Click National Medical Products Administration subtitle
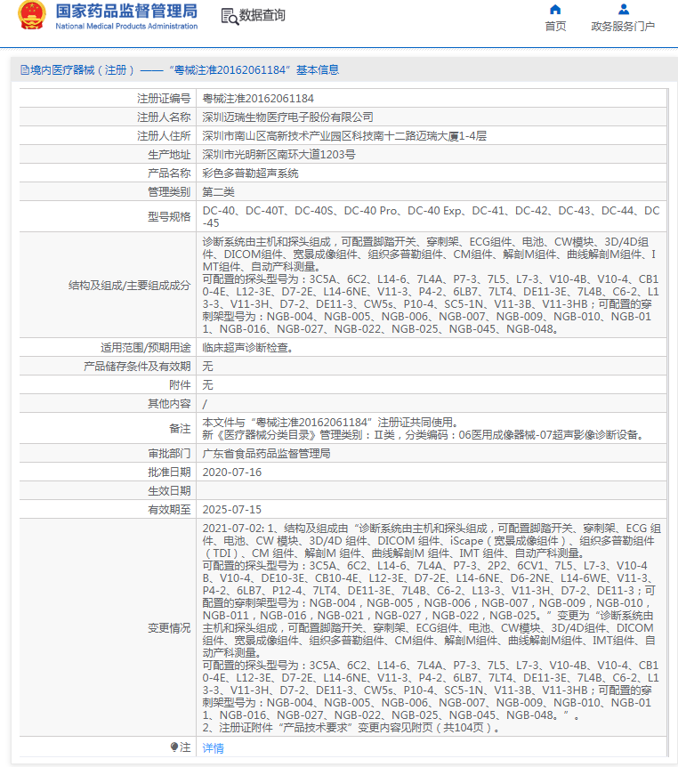The height and width of the screenshot is (767, 678). [x=126, y=26]
